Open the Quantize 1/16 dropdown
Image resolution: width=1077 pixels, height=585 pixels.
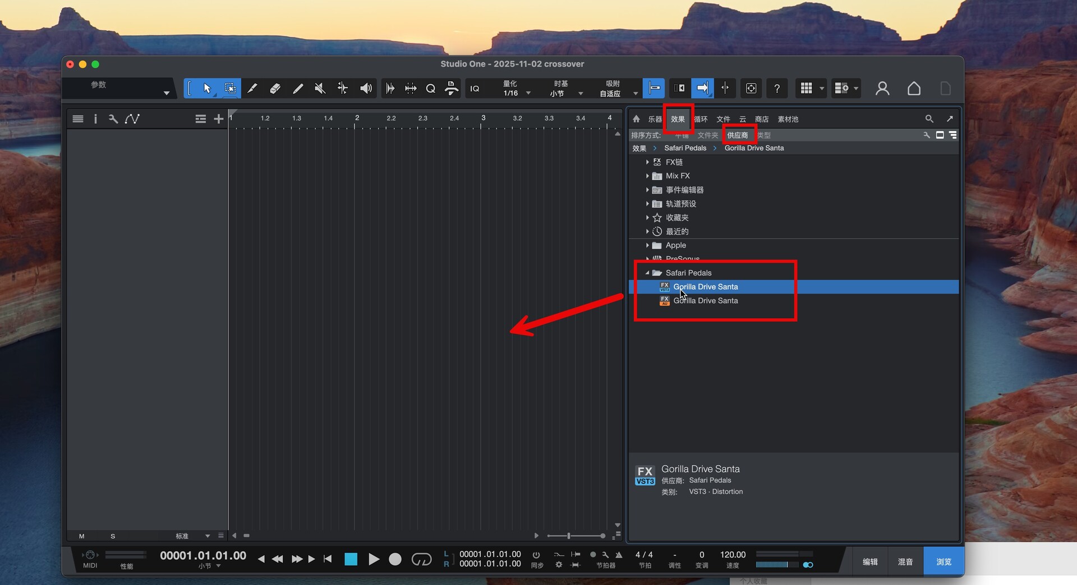pyautogui.click(x=528, y=94)
